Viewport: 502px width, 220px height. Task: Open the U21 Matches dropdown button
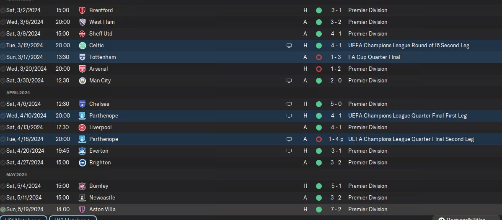coord(24,218)
